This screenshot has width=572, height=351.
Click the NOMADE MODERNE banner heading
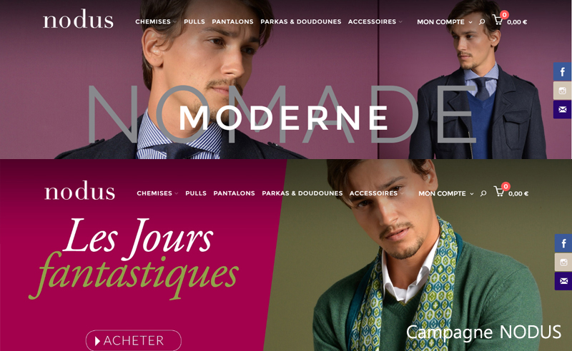pyautogui.click(x=282, y=115)
